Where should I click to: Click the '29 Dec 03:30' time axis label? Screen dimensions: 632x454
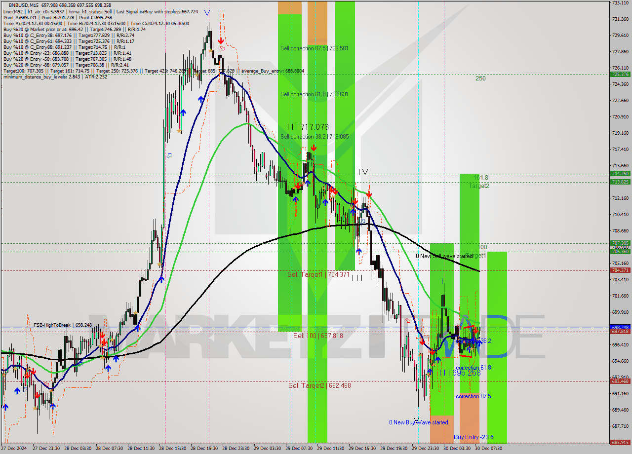point(267,449)
